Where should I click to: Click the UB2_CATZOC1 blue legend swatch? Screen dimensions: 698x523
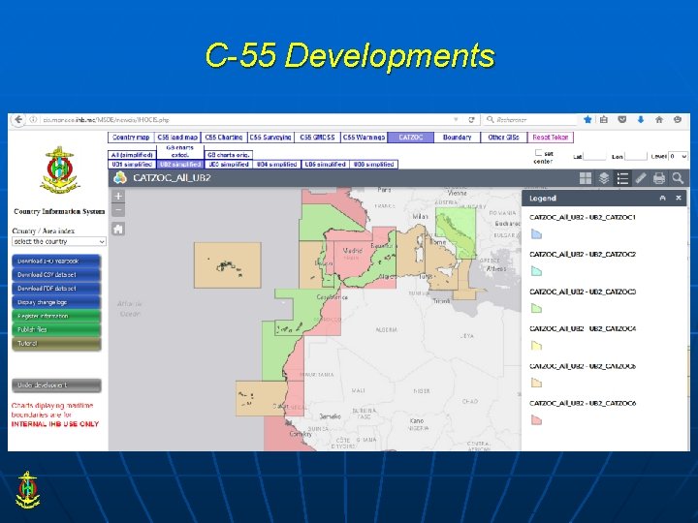536,234
